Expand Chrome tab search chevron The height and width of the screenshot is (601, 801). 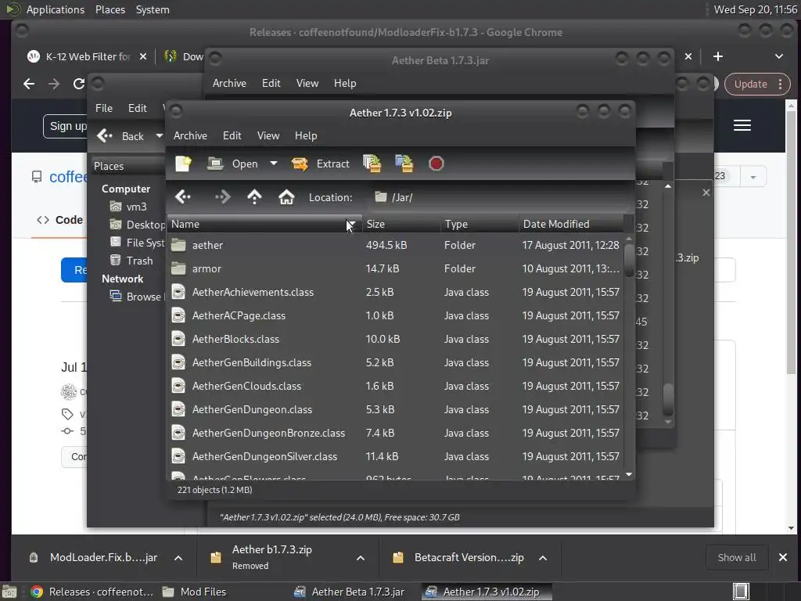[778, 56]
